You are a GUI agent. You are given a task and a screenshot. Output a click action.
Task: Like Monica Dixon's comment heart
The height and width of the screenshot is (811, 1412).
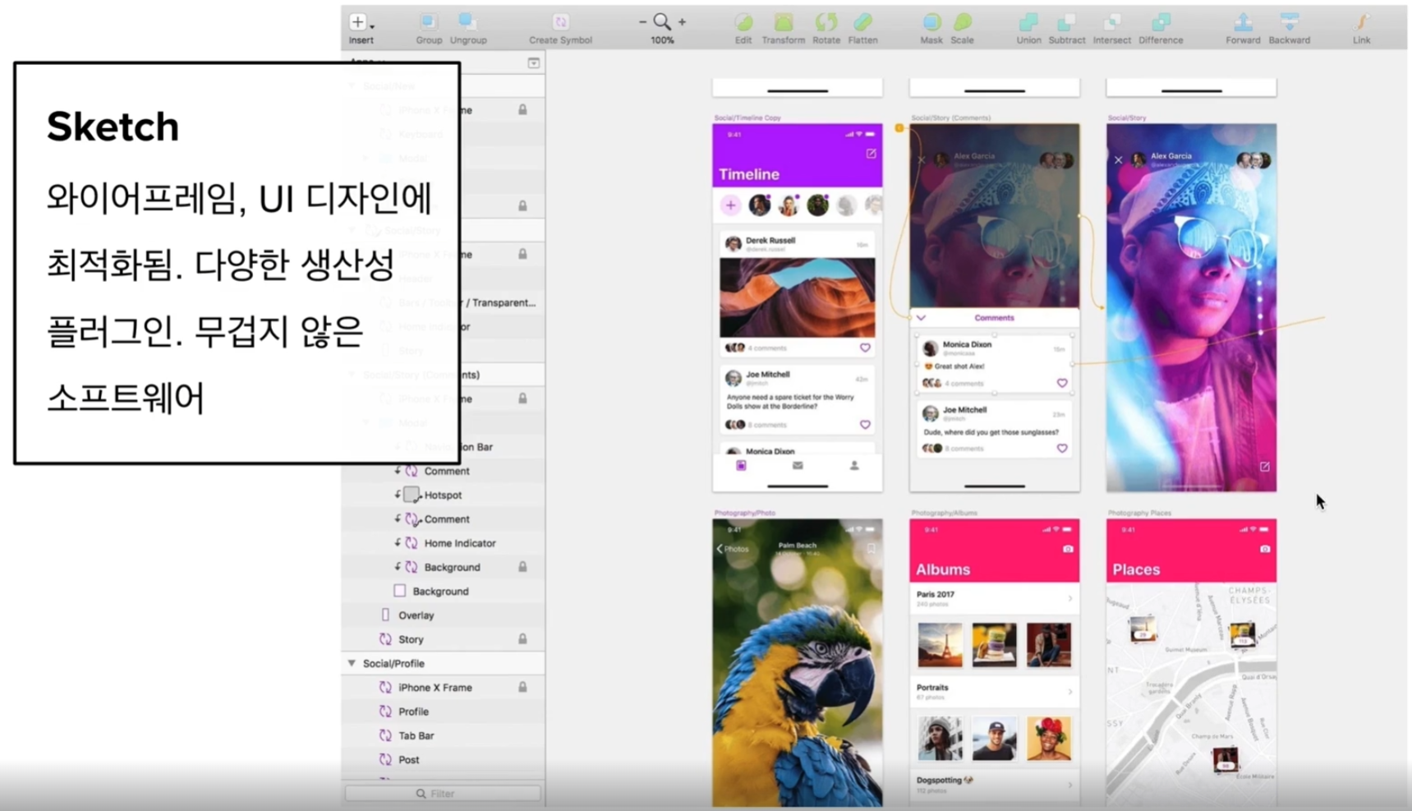[x=1062, y=383]
